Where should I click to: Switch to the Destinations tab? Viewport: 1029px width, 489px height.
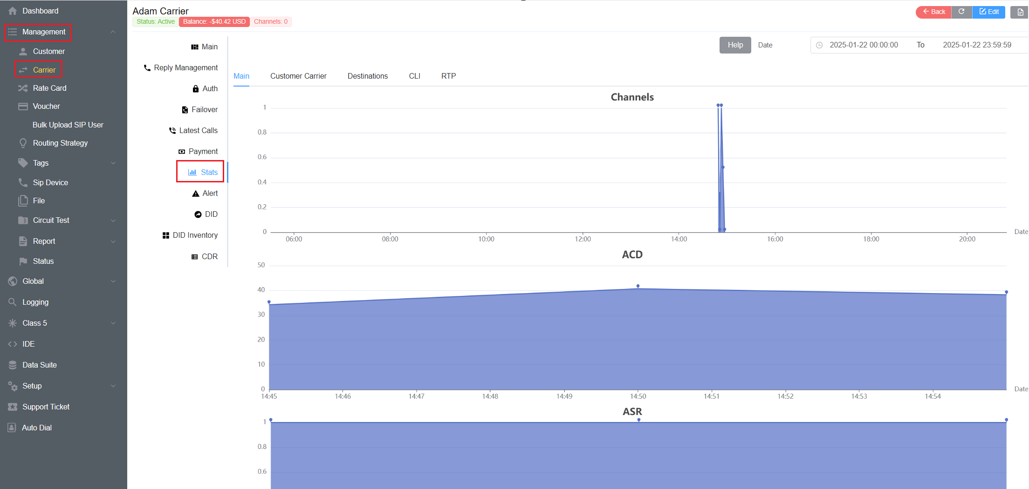click(x=367, y=76)
